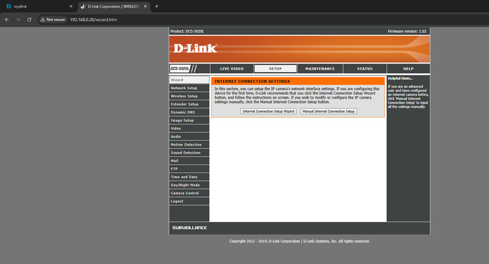Go back using the browser back arrow

tap(7, 20)
